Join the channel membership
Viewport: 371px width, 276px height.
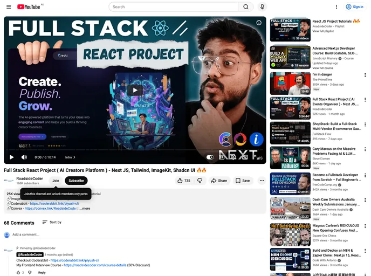pyautogui.click(x=56, y=181)
